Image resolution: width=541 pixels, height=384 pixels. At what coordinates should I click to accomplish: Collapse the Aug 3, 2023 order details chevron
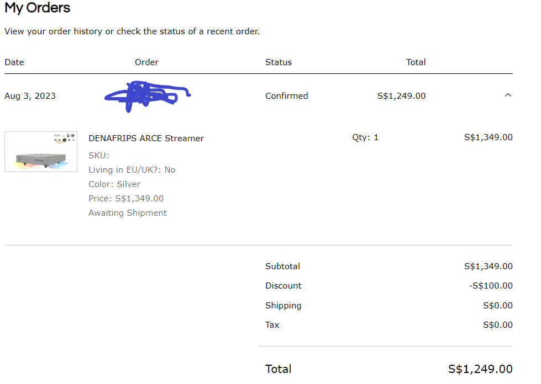tap(508, 95)
